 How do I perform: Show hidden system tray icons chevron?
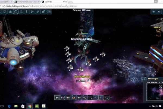pyautogui.click(x=150, y=106)
